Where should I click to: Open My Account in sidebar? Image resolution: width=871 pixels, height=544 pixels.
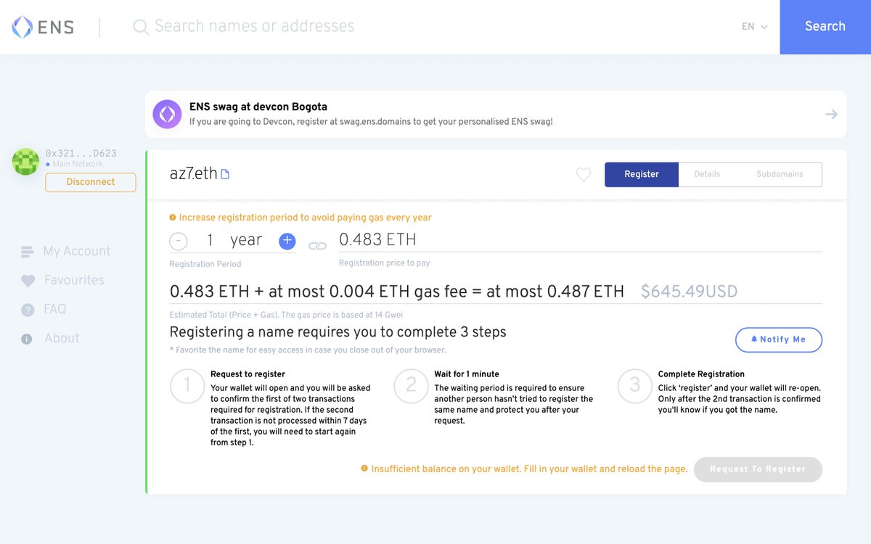(77, 251)
